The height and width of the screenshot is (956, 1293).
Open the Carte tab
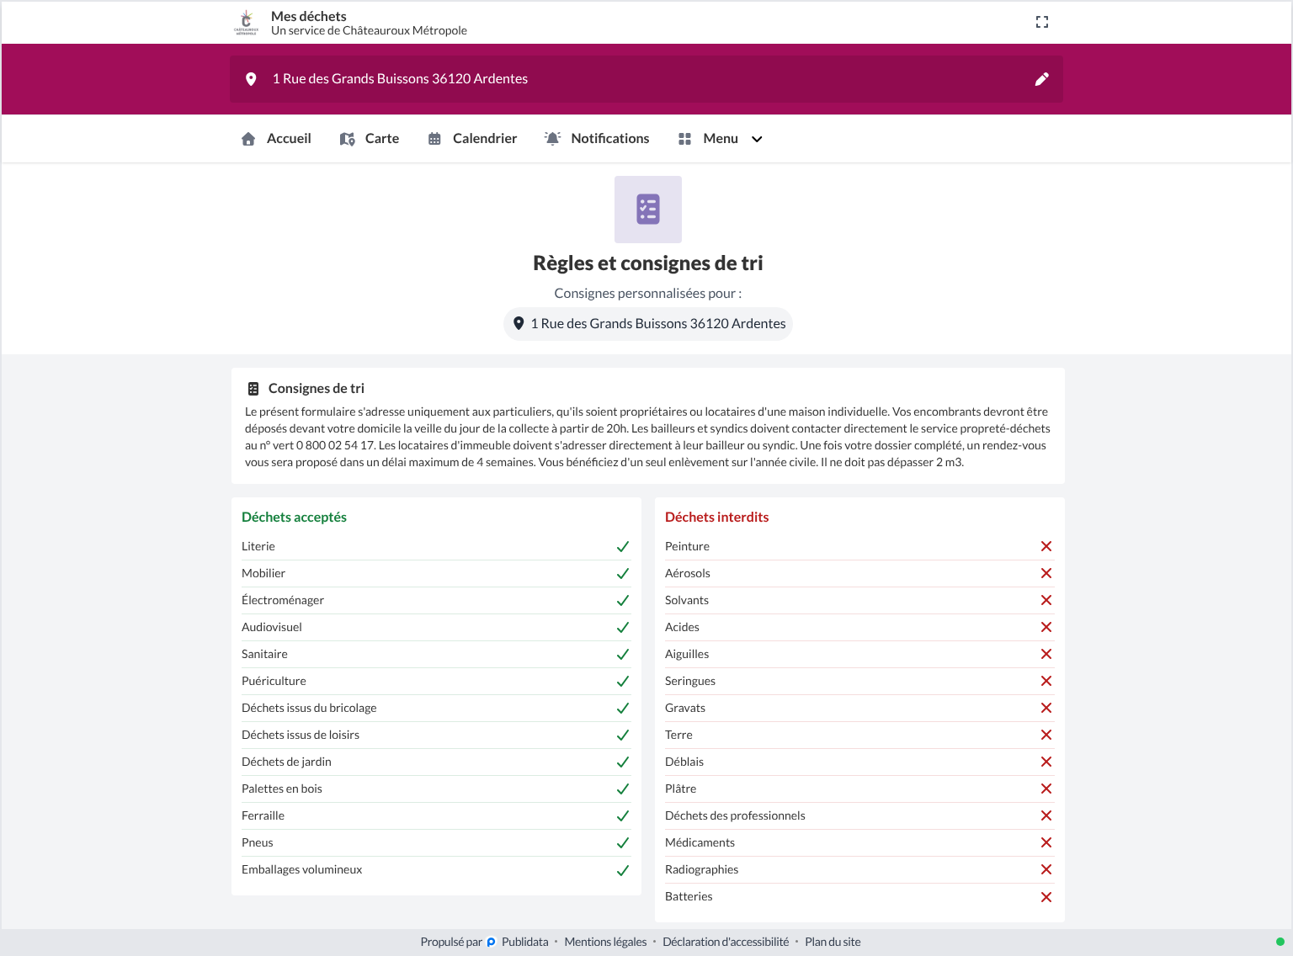coord(370,139)
